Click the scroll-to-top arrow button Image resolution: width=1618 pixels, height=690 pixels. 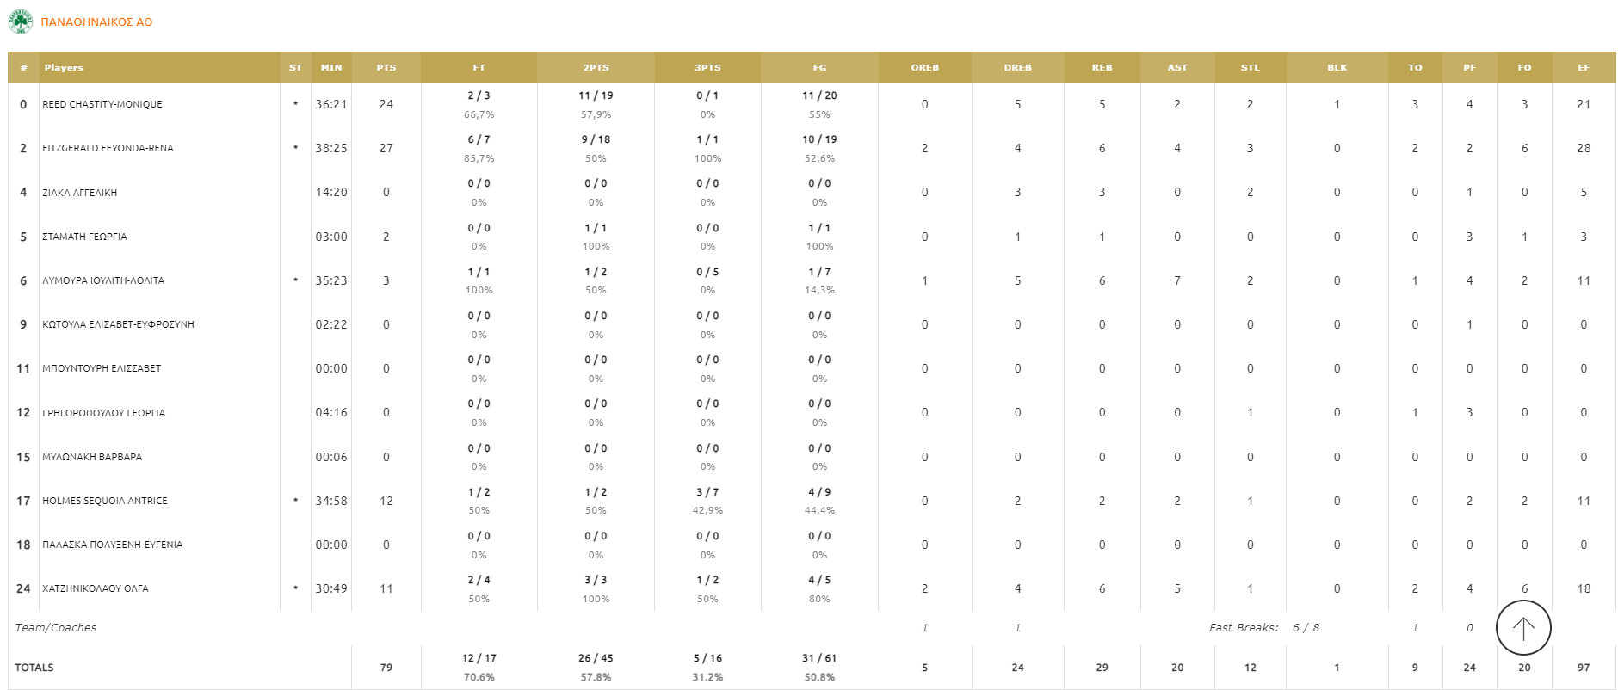1522,628
